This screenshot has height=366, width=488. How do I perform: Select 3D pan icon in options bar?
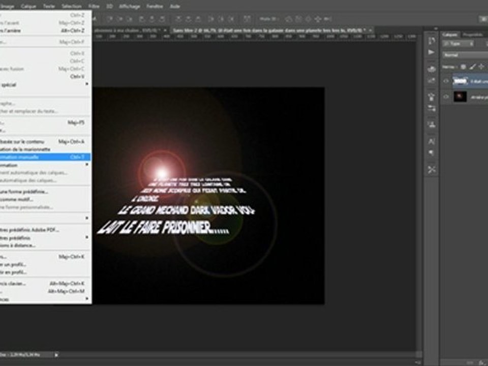tap(308, 19)
